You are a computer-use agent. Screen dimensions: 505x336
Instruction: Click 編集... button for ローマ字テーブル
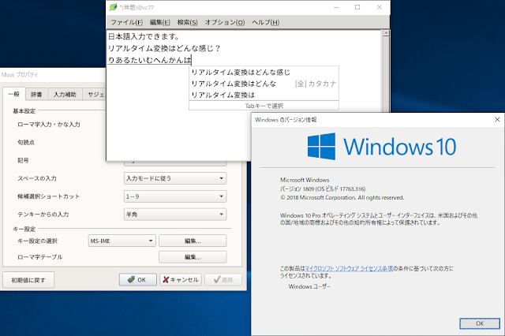[193, 257]
